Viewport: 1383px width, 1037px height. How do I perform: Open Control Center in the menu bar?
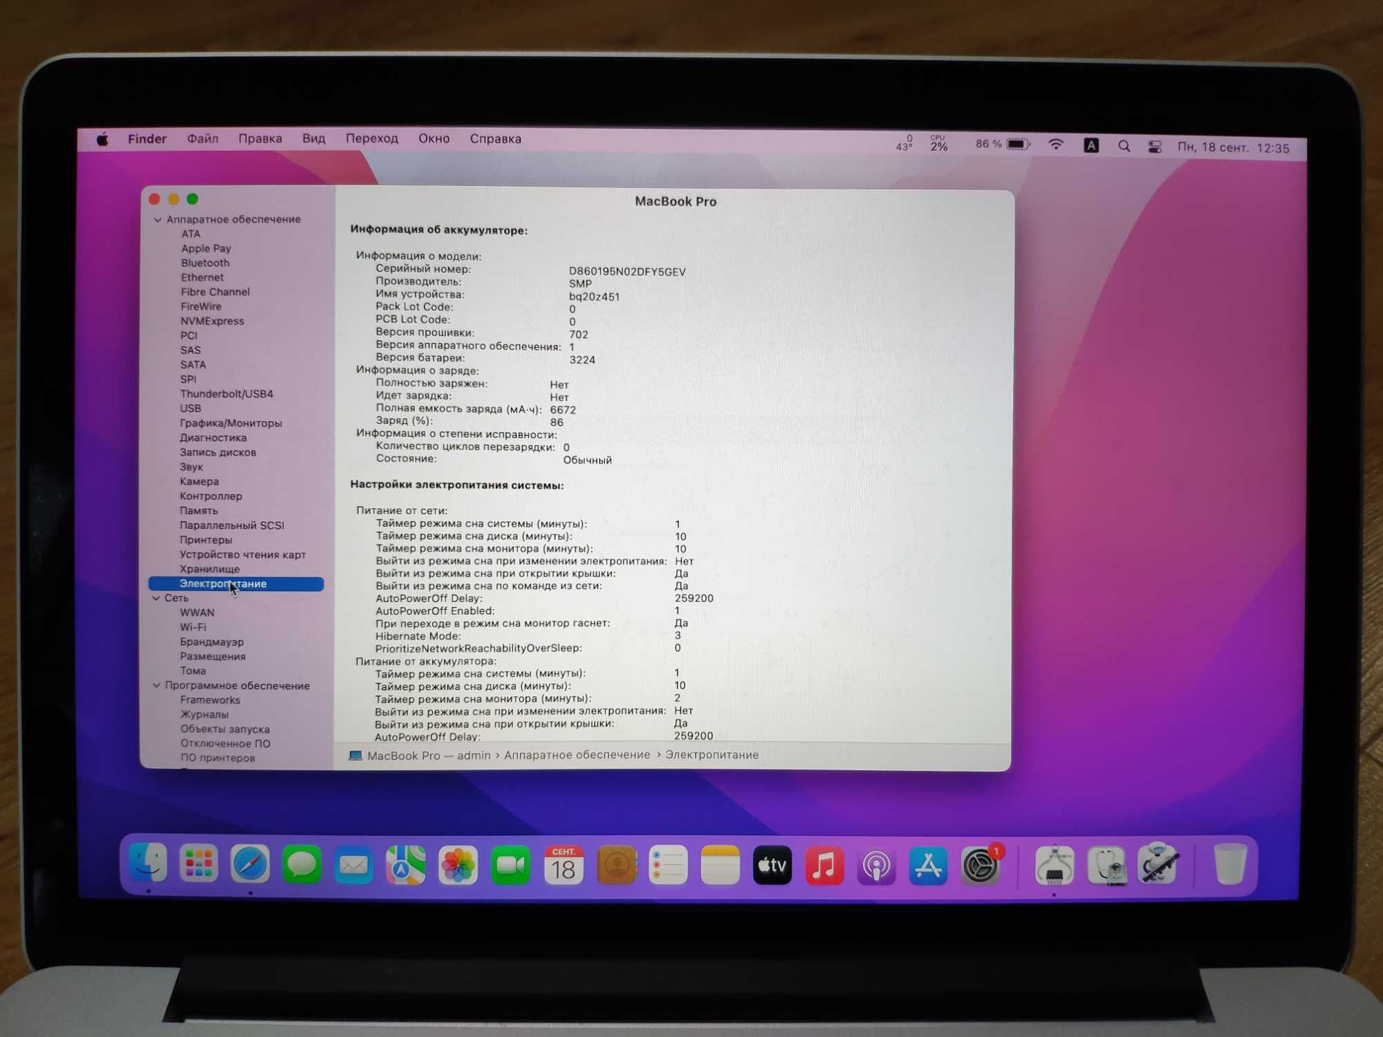coord(1155,147)
